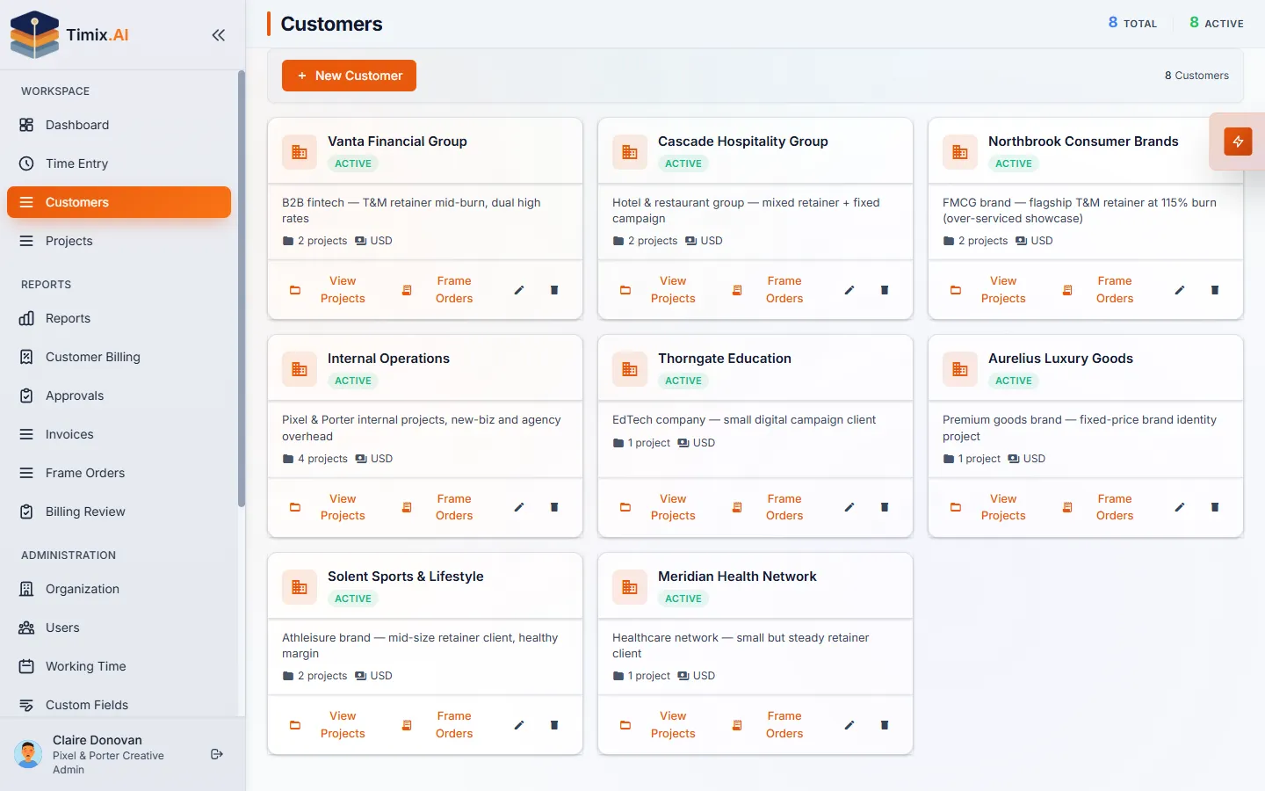The height and width of the screenshot is (791, 1265).
Task: Go to Time Entry page
Action: pos(119,163)
